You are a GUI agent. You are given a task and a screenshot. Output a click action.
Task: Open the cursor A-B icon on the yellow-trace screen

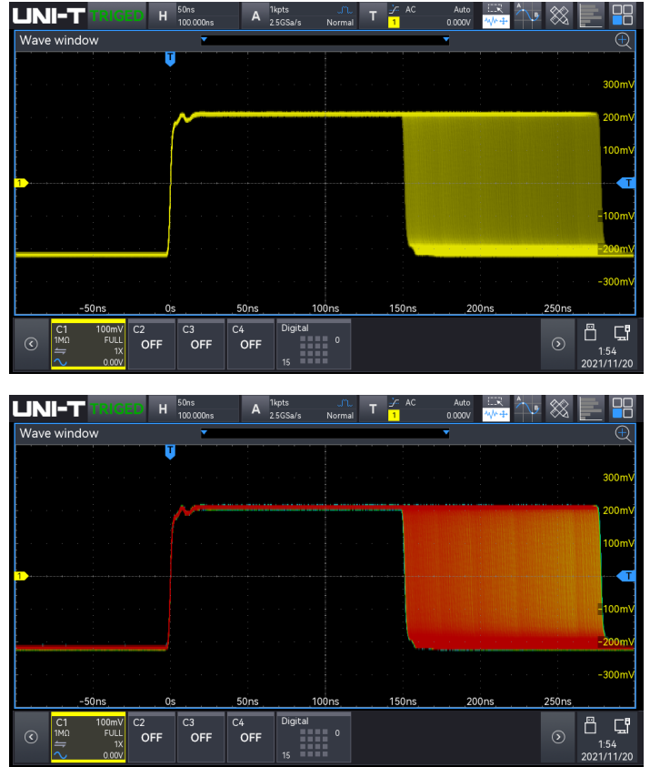pyautogui.click(x=527, y=15)
